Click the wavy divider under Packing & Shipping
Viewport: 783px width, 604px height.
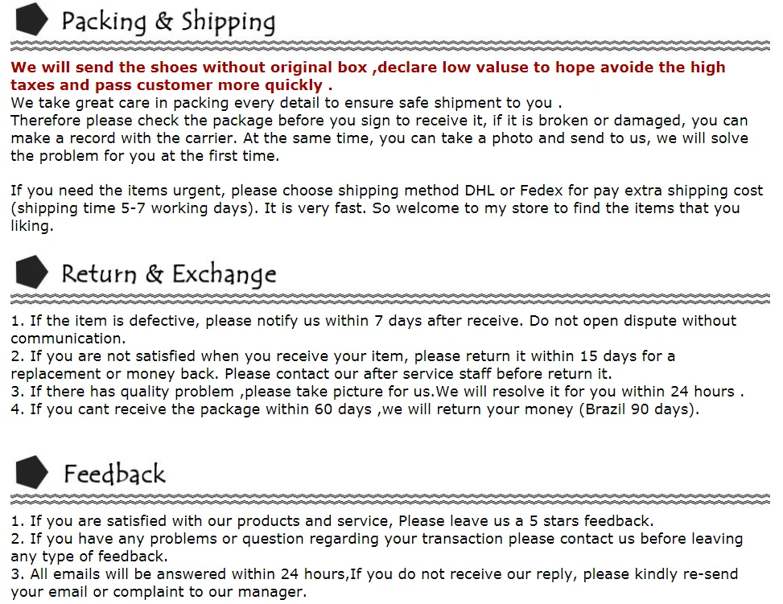click(390, 46)
